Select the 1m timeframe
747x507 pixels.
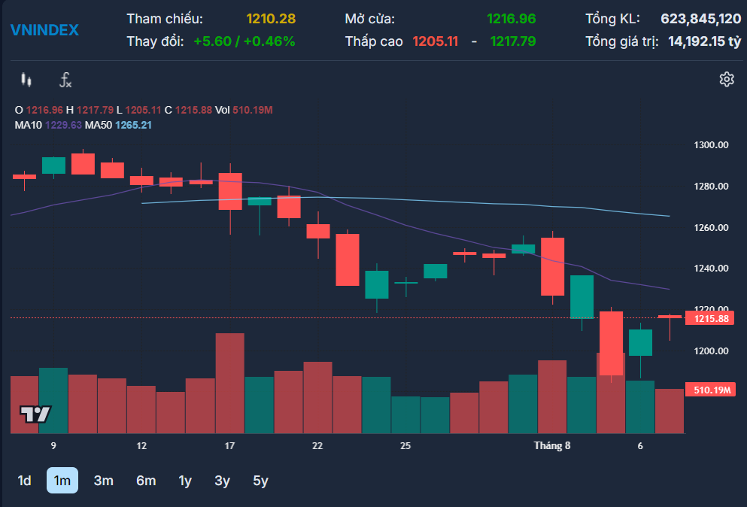coord(62,481)
